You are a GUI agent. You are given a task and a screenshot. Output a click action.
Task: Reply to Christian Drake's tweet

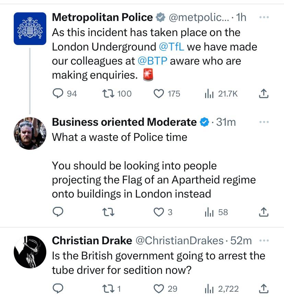click(58, 289)
